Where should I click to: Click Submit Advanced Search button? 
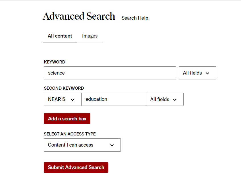(76, 167)
